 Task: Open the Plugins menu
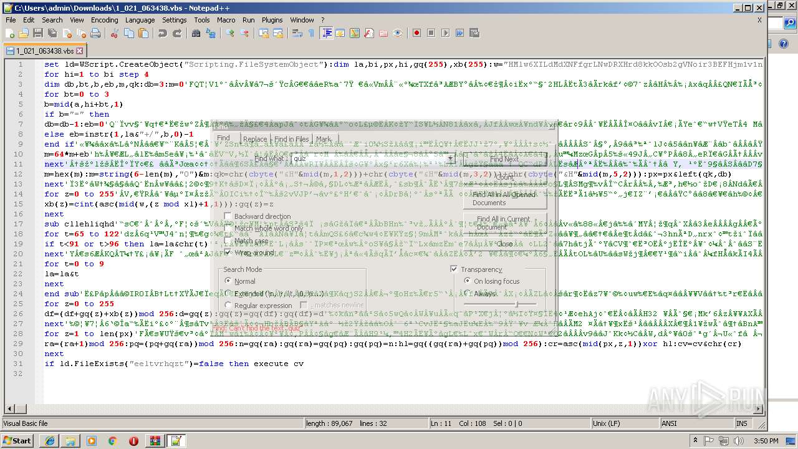point(272,20)
